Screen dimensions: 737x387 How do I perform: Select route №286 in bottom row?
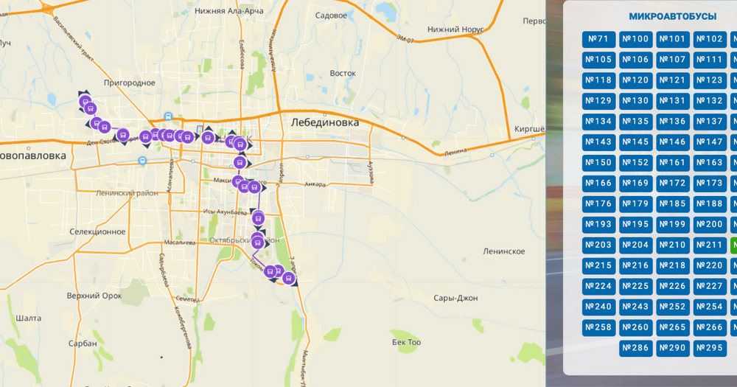(x=635, y=348)
